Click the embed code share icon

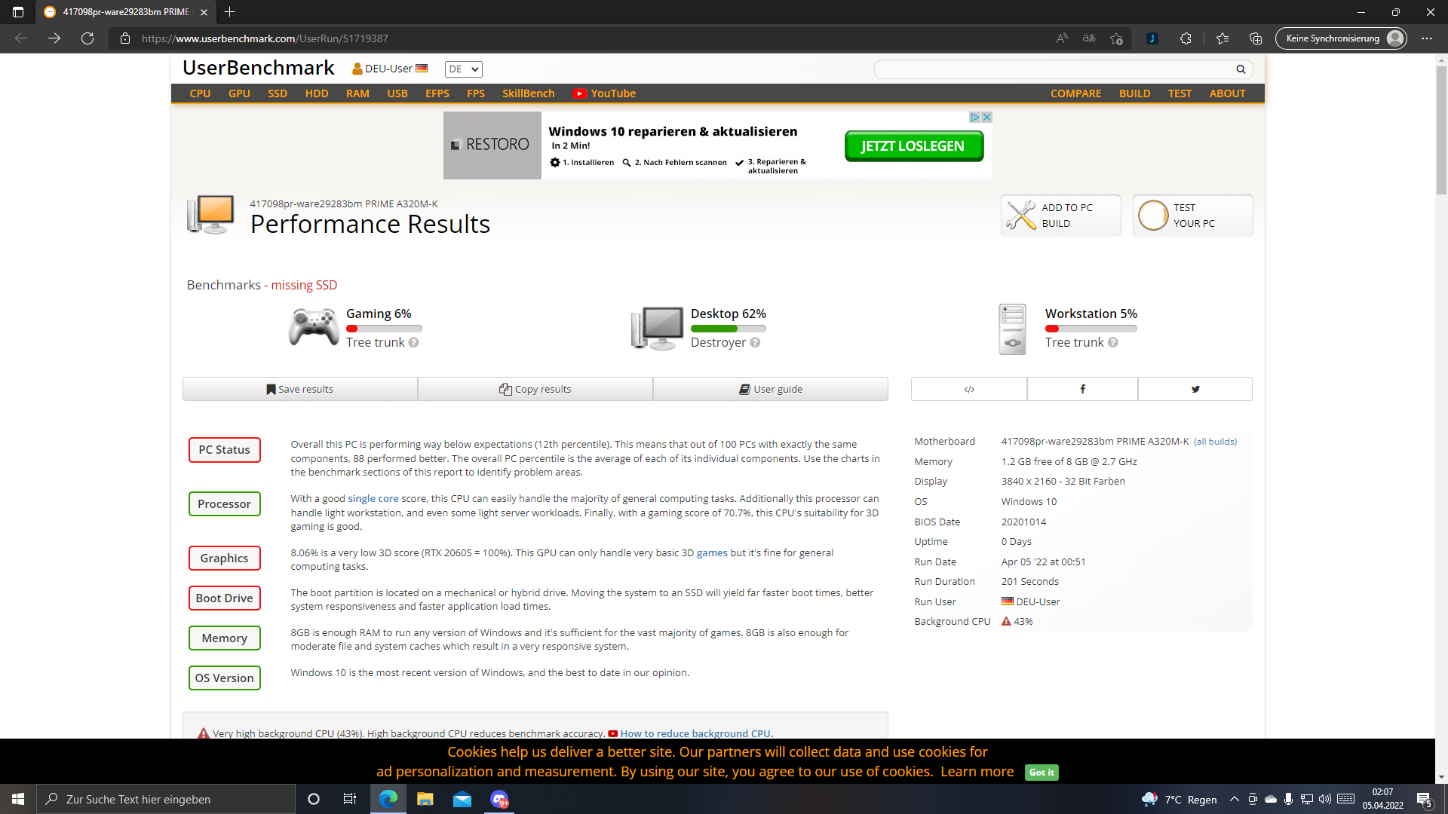tap(969, 389)
